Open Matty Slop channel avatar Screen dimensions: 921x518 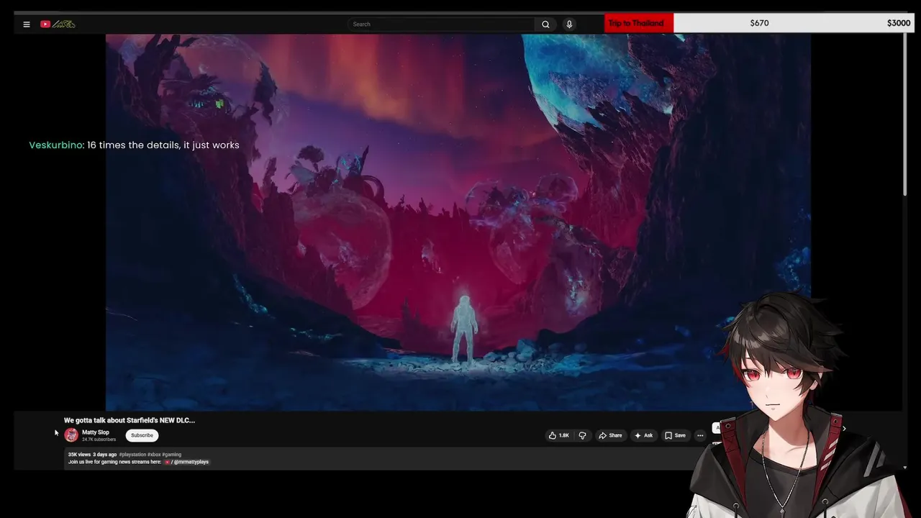[71, 435]
